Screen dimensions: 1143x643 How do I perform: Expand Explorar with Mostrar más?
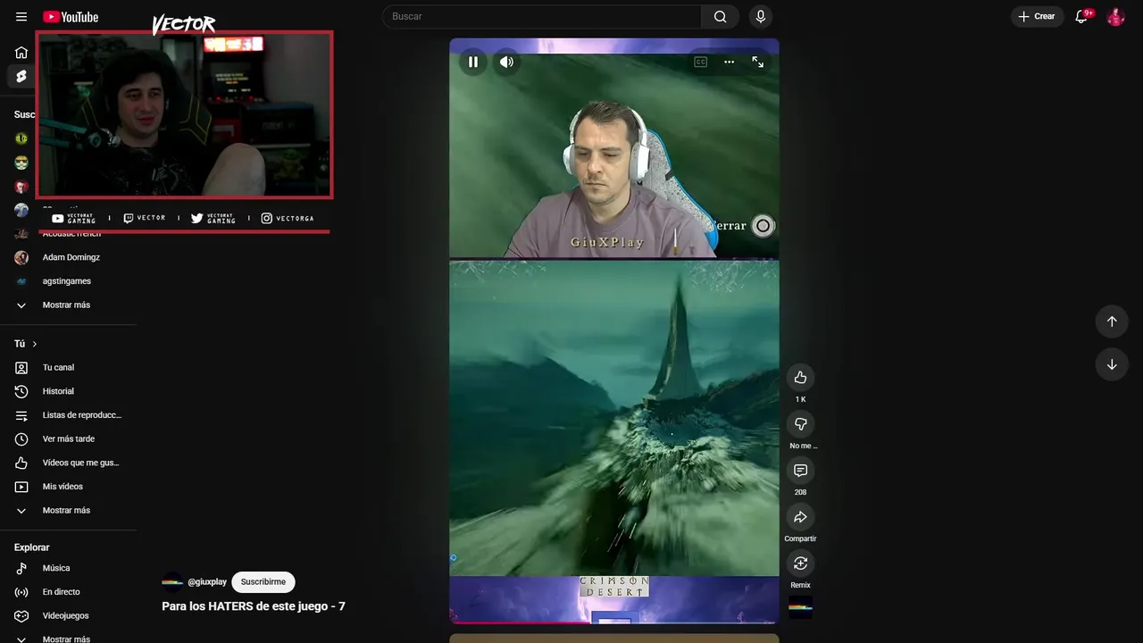[x=68, y=639]
